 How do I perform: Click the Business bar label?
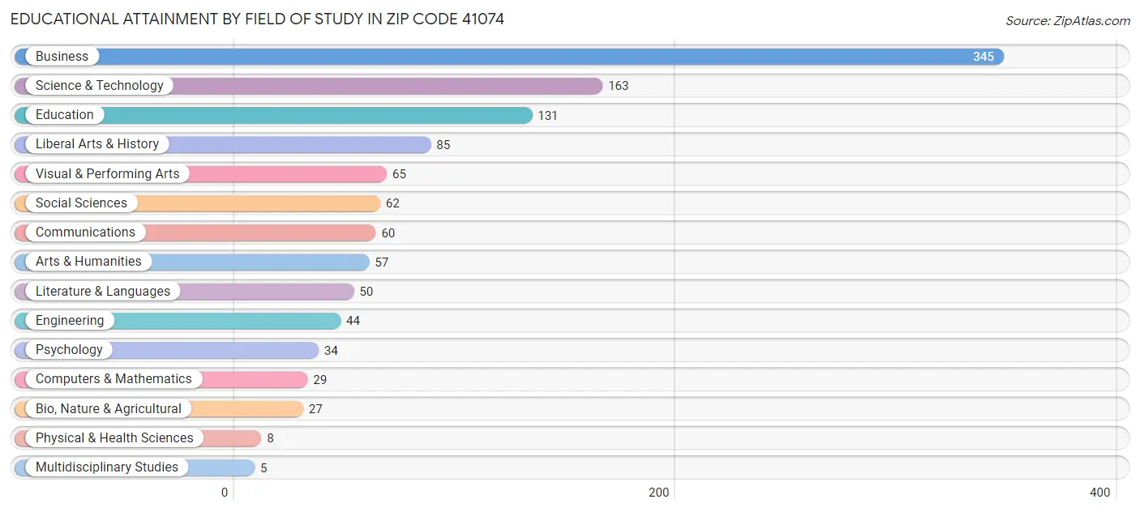62,57
